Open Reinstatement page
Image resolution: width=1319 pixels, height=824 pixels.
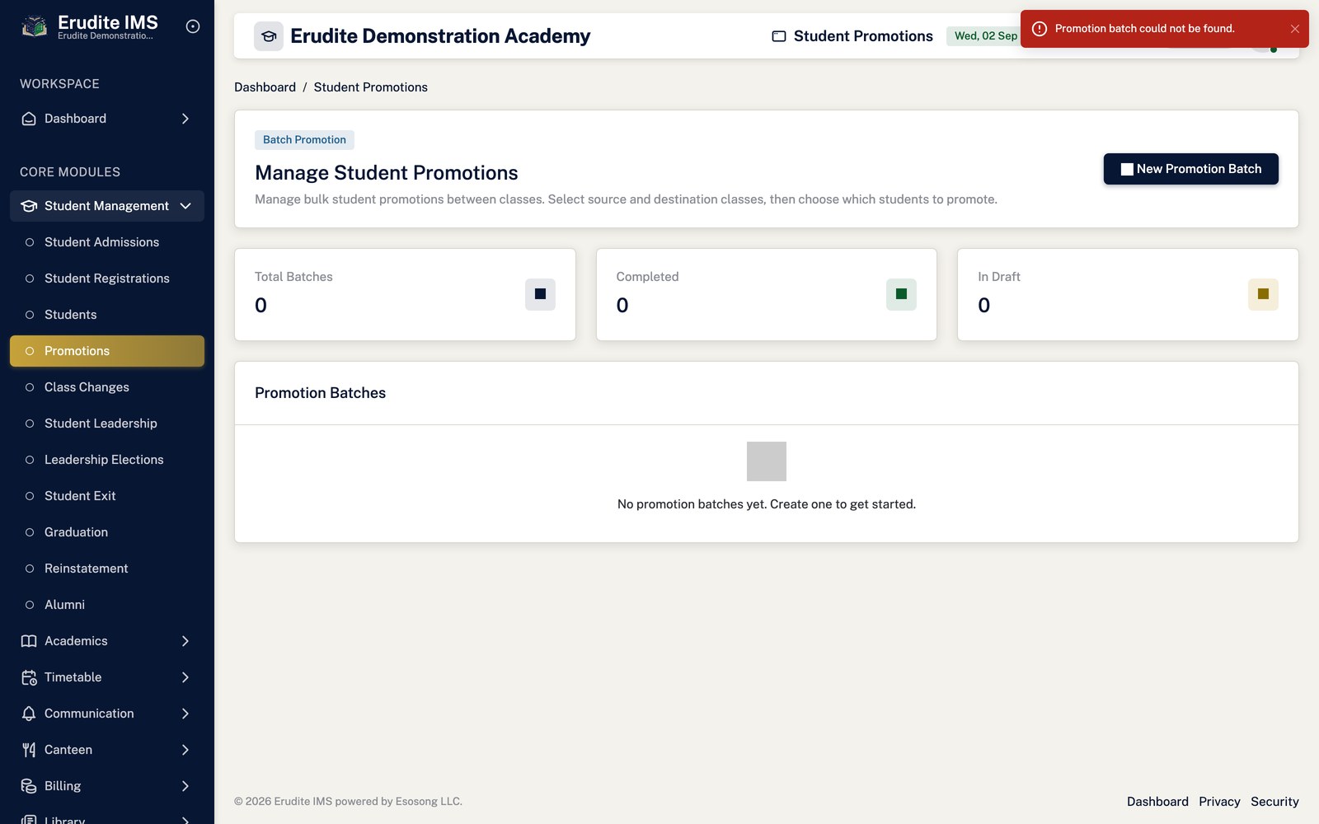coord(107,569)
